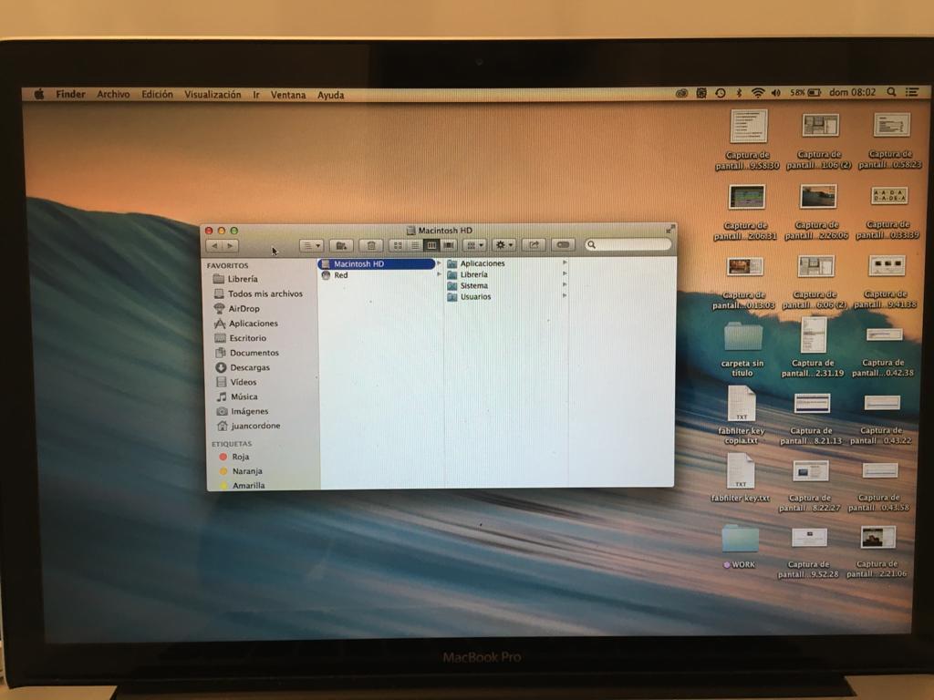Open the gear action menu

click(503, 245)
